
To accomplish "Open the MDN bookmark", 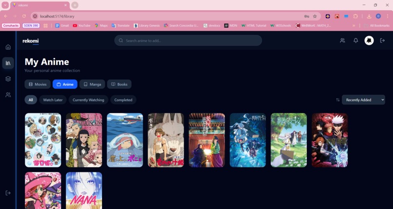I will click(x=231, y=25).
